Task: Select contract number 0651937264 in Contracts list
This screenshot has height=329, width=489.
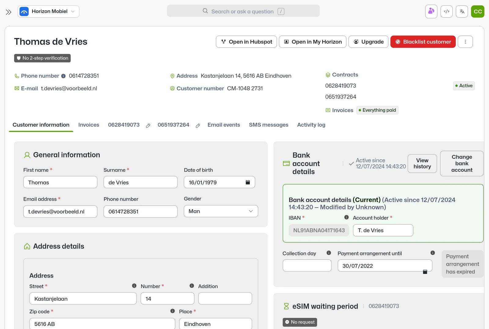Action: 340,97
